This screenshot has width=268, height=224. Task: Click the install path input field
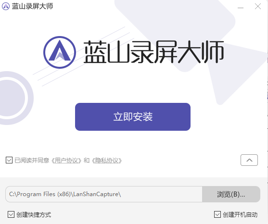(104, 194)
